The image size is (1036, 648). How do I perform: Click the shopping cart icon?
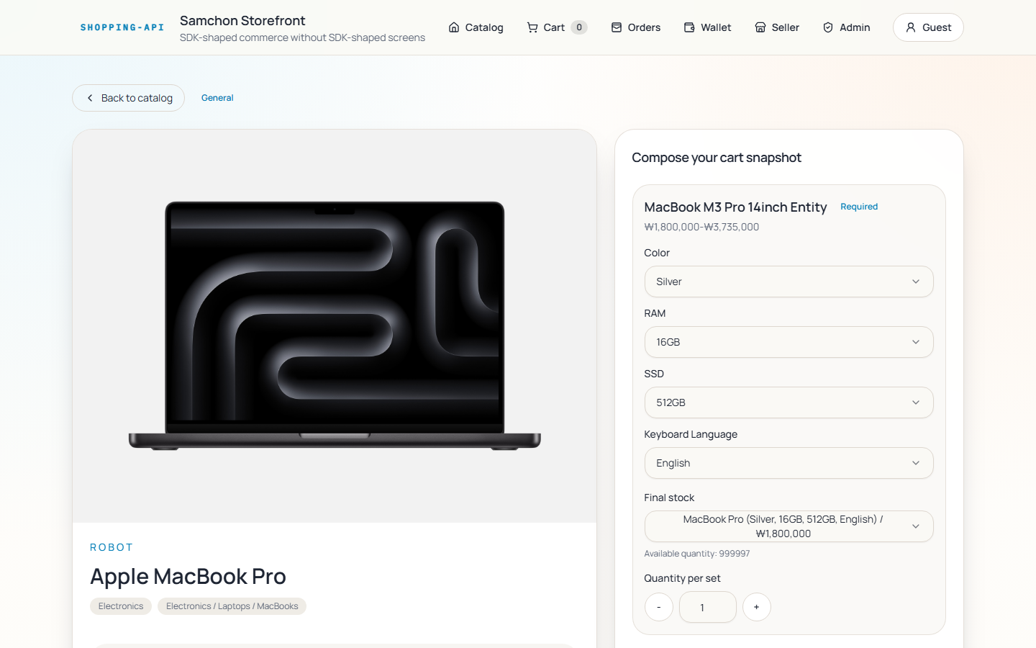[532, 27]
